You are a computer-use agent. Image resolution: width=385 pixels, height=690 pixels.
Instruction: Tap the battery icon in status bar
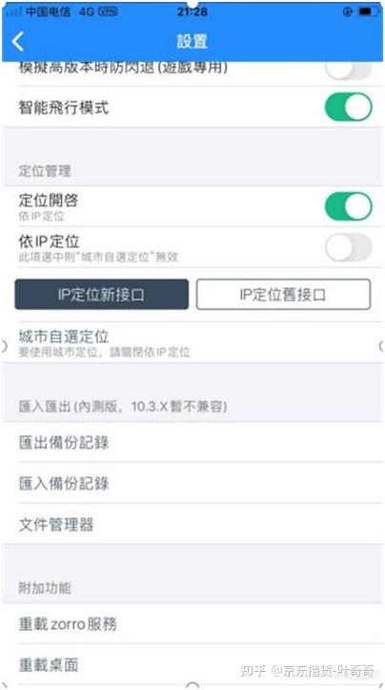click(368, 11)
